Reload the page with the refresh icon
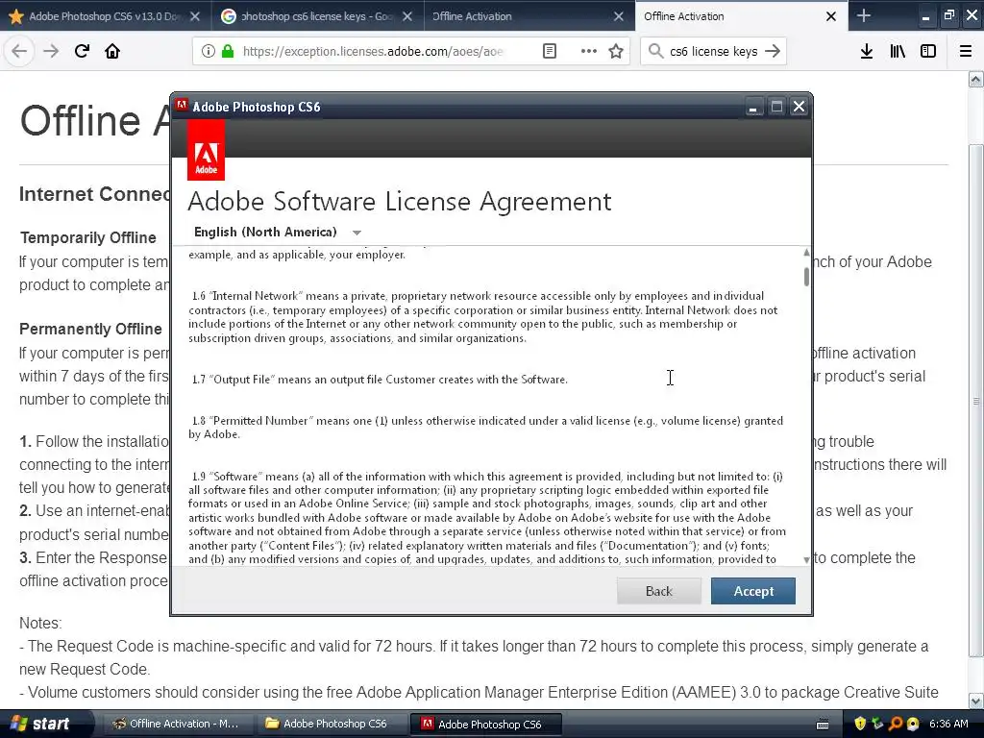The image size is (984, 738). 82,51
